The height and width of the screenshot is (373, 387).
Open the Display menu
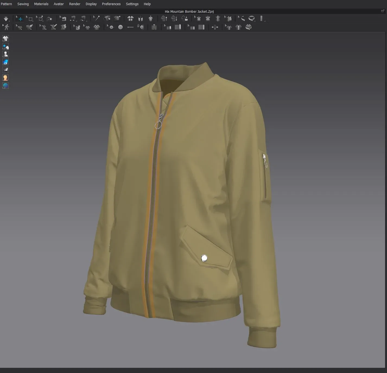coord(91,4)
